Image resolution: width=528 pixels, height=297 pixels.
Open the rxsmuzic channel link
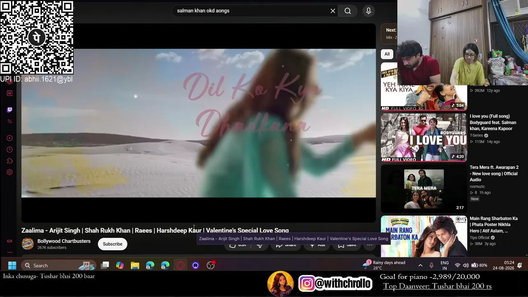(477, 186)
